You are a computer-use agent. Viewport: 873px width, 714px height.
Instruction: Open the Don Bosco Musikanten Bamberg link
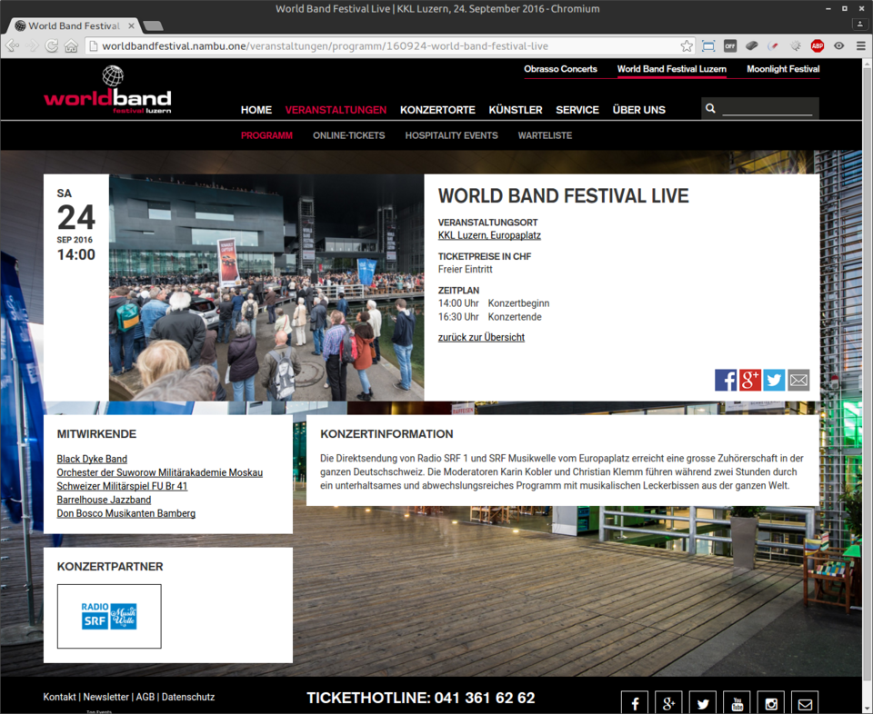point(125,513)
